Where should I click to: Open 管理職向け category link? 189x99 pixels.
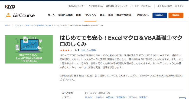pos(122,97)
